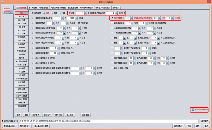Click the 全部重置 button
The width and height of the screenshot is (212, 130).
[86, 115]
